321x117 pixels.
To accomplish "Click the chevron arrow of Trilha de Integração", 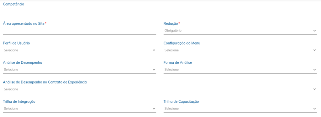I will tap(154, 109).
